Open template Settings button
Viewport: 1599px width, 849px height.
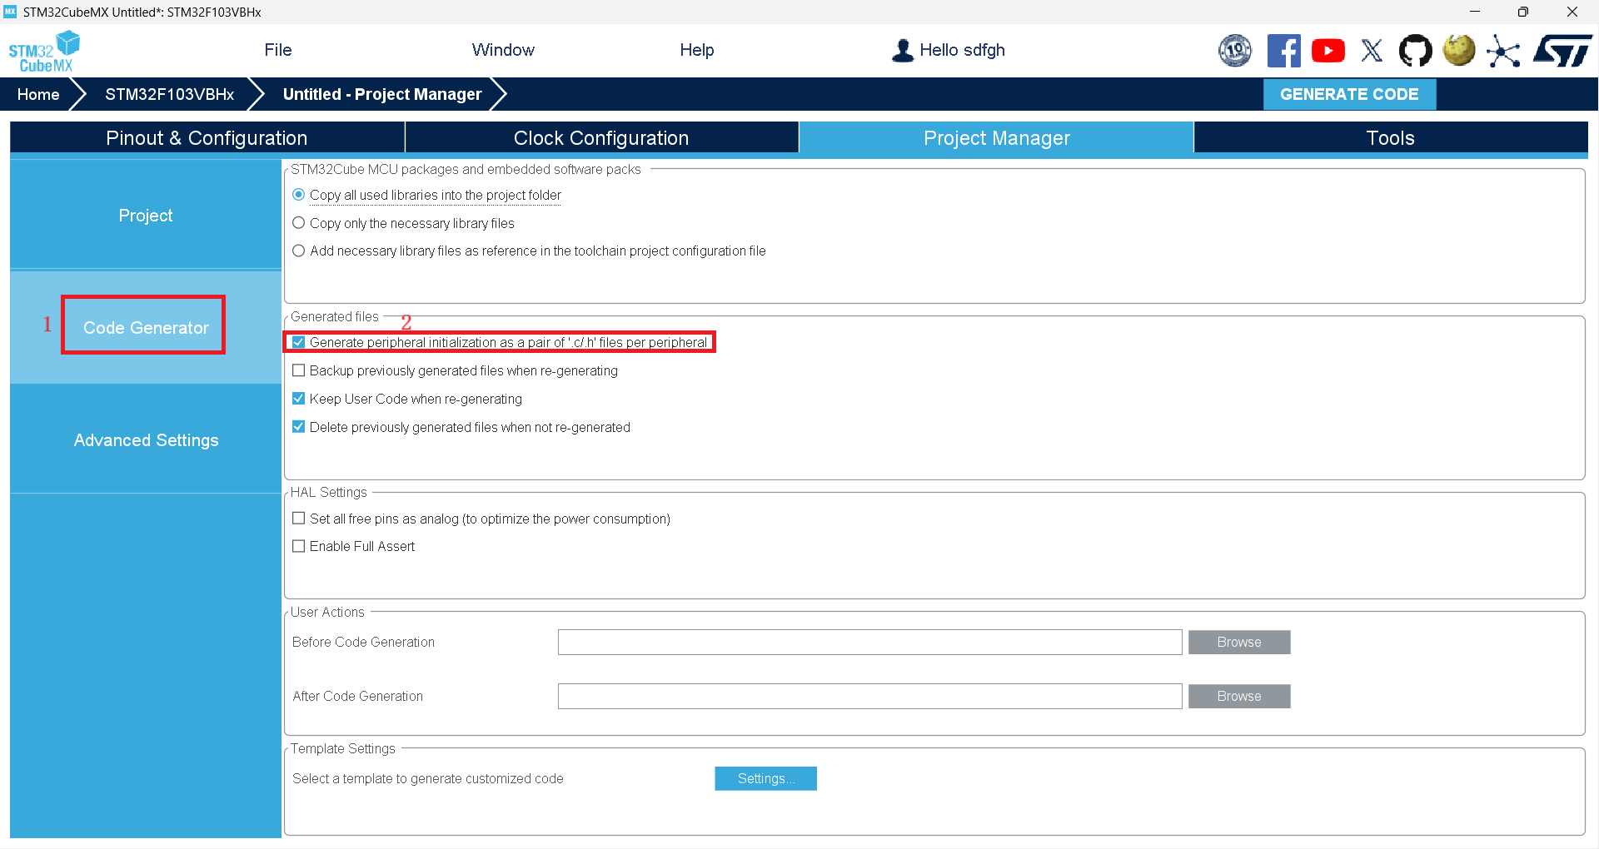[x=765, y=778]
